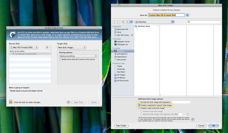Select All Documents search
The width and height of the screenshot is (228, 133).
[x=122, y=81]
